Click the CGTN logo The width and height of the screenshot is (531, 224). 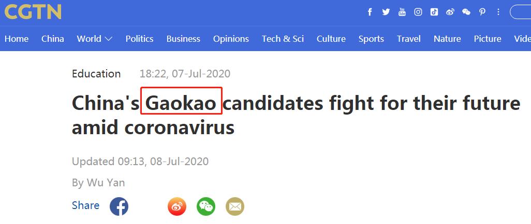click(x=33, y=11)
